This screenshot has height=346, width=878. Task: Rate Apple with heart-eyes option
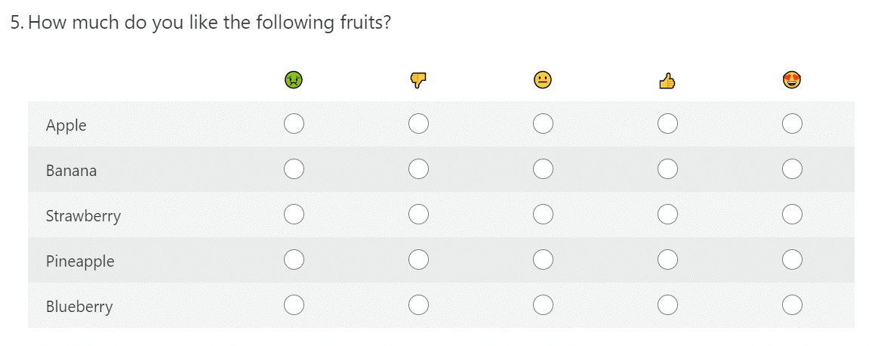[792, 123]
